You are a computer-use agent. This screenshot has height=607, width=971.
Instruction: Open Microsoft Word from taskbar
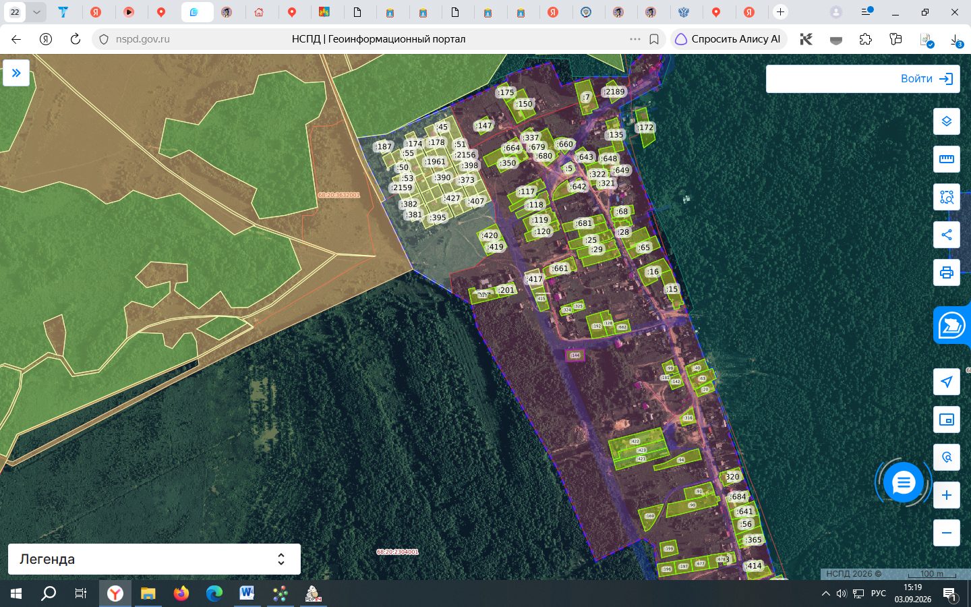tap(247, 594)
